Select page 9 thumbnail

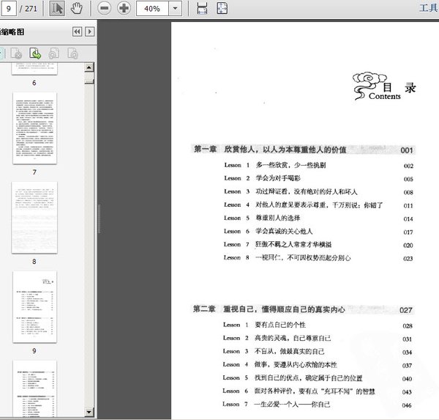pyautogui.click(x=34, y=306)
